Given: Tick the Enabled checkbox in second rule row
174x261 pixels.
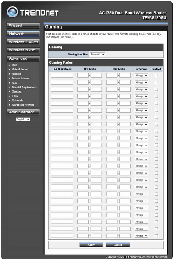Looking at the screenshot, I should [x=156, y=82].
